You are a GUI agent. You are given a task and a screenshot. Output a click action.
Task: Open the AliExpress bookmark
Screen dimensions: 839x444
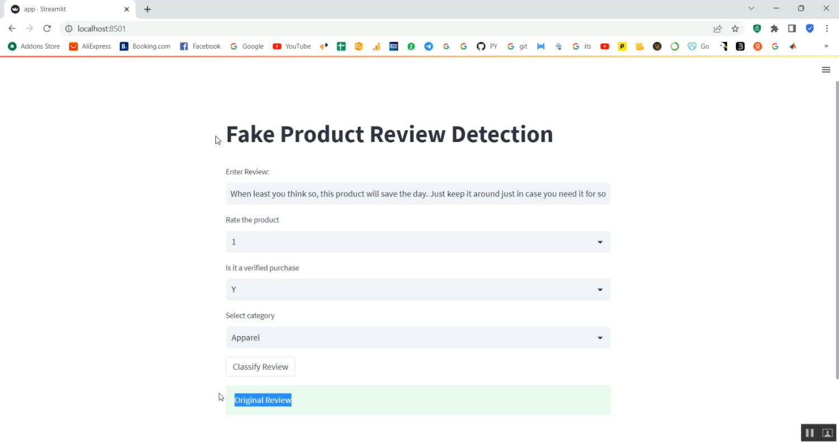(x=89, y=46)
